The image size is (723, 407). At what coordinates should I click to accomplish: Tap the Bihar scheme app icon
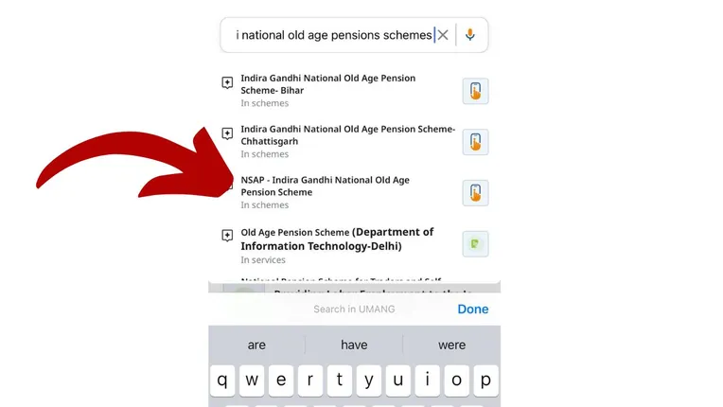click(x=475, y=92)
